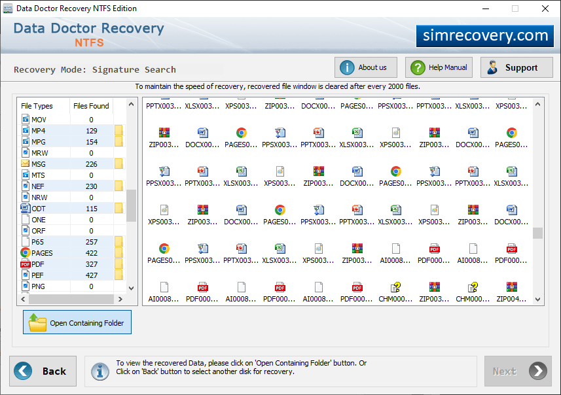
Task: Click the folder icon in the PEF row
Action: coord(118,275)
